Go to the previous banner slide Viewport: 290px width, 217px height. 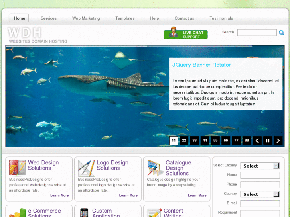257,141
